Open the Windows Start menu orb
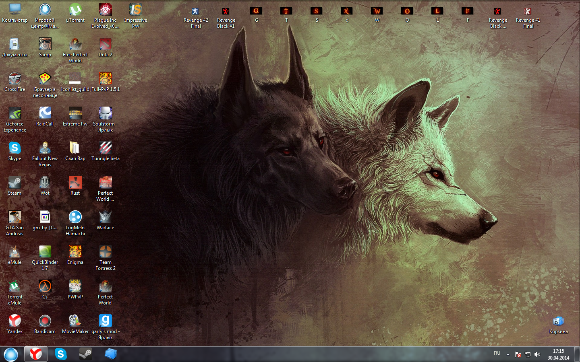Viewport: 580px width, 362px height. [x=11, y=354]
